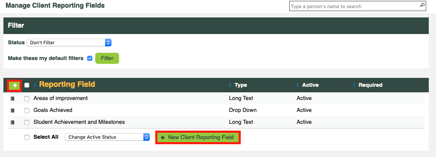Open the Change Active Status dropdown
The image size is (436, 157).
coord(107,137)
